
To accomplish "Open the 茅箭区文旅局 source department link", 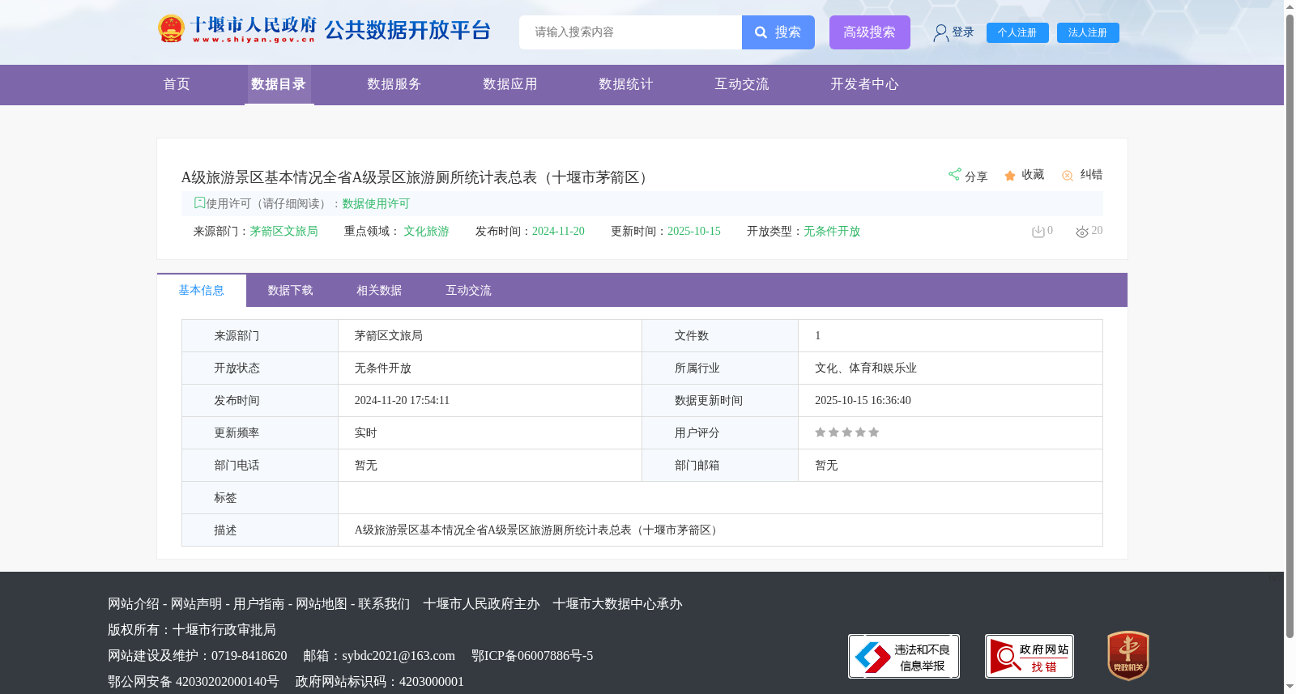I will (283, 232).
